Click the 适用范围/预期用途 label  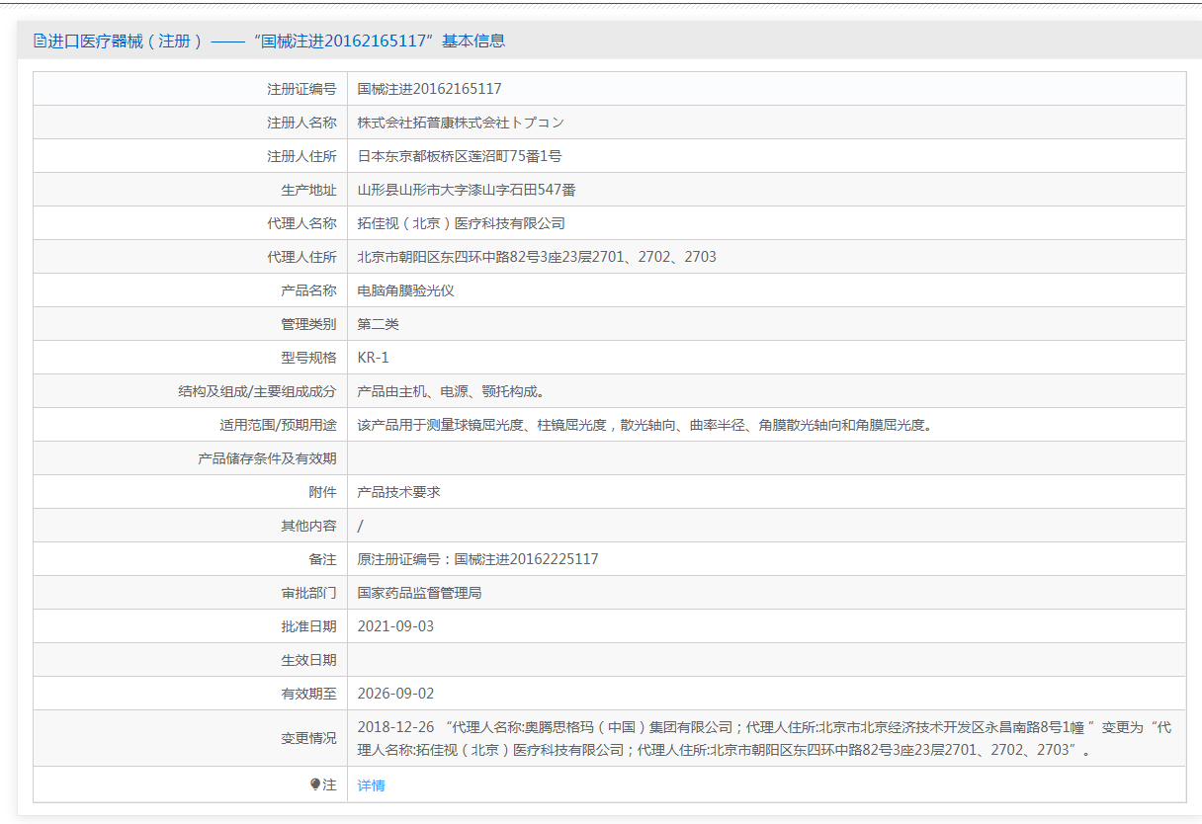point(278,425)
